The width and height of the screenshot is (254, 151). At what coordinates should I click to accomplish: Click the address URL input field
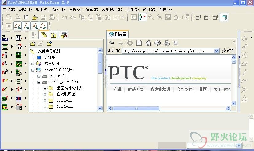pyautogui.click(x=168, y=51)
